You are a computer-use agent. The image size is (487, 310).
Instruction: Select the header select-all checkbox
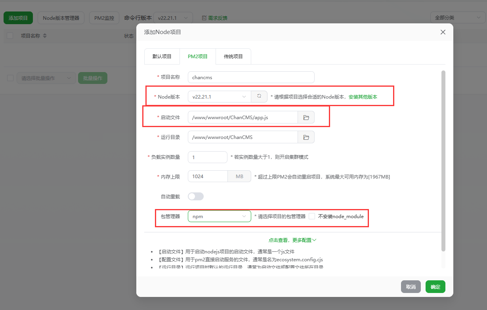click(x=10, y=36)
